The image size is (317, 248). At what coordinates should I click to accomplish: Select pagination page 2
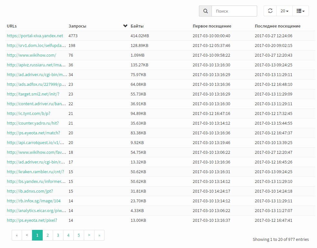pyautogui.click(x=48, y=235)
